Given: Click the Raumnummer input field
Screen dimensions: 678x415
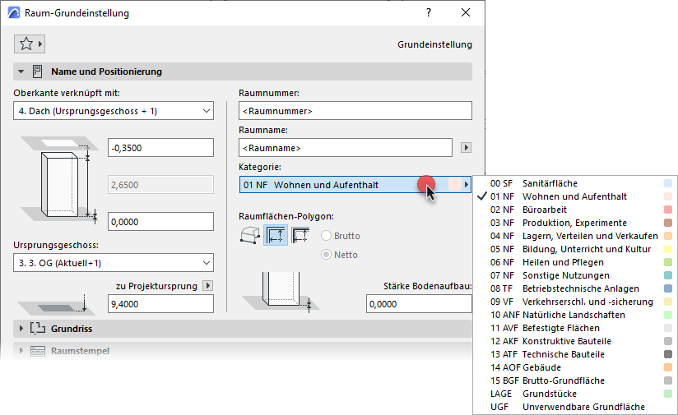Looking at the screenshot, I should point(355,111).
